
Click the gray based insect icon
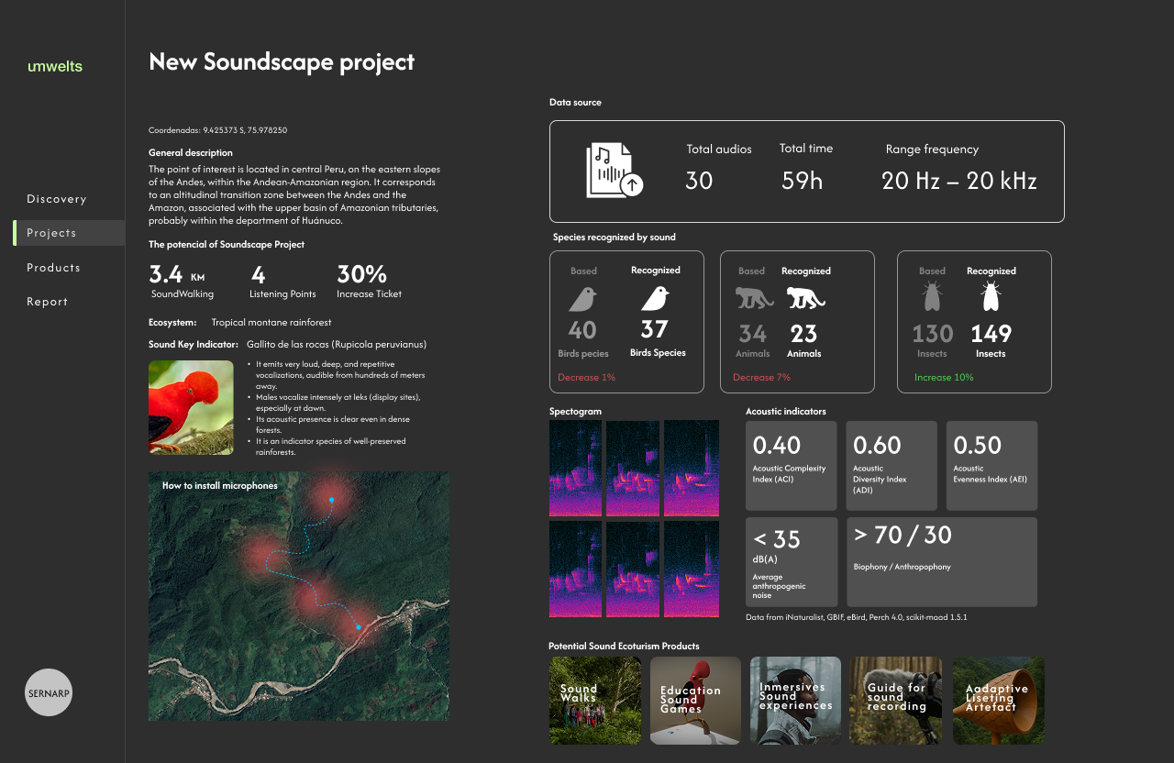pyautogui.click(x=932, y=297)
